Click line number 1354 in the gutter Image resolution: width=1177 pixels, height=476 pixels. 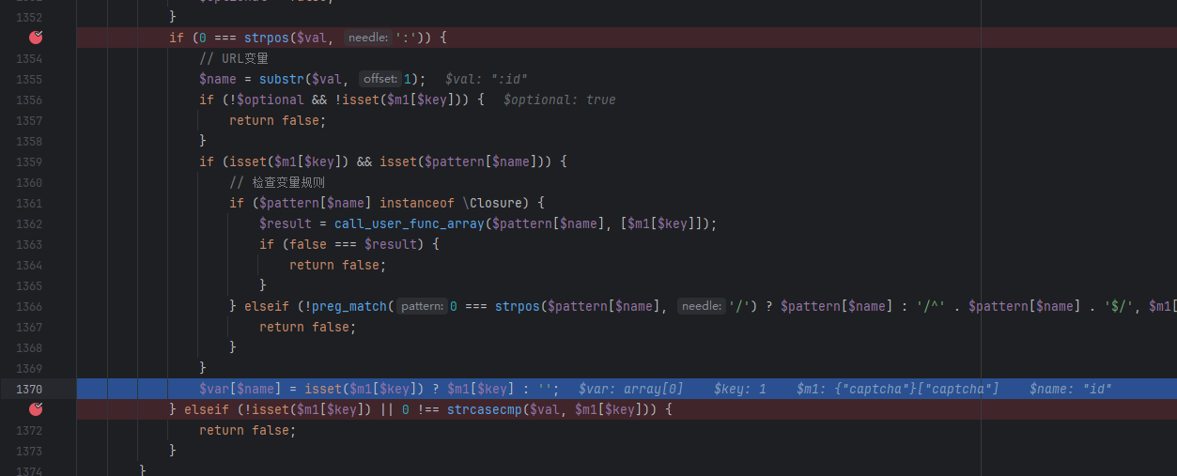[x=29, y=58]
